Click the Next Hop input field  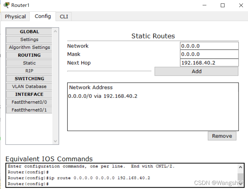click(209, 63)
